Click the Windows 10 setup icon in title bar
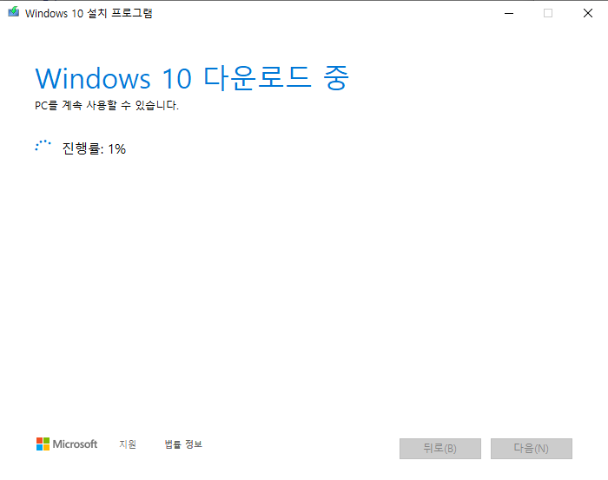Image resolution: width=608 pixels, height=480 pixels. coord(14,11)
